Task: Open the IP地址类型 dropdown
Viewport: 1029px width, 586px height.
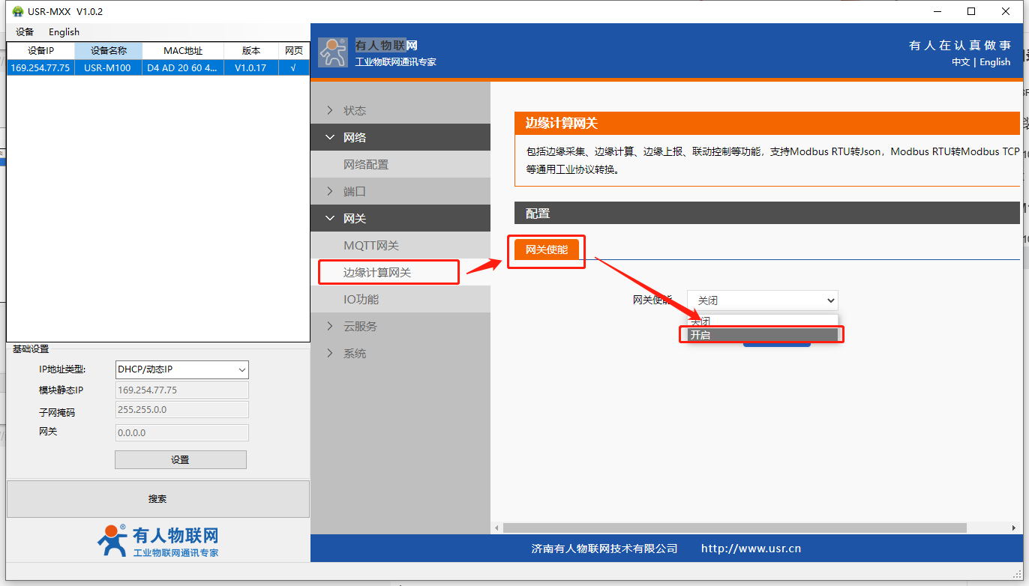Action: tap(181, 369)
